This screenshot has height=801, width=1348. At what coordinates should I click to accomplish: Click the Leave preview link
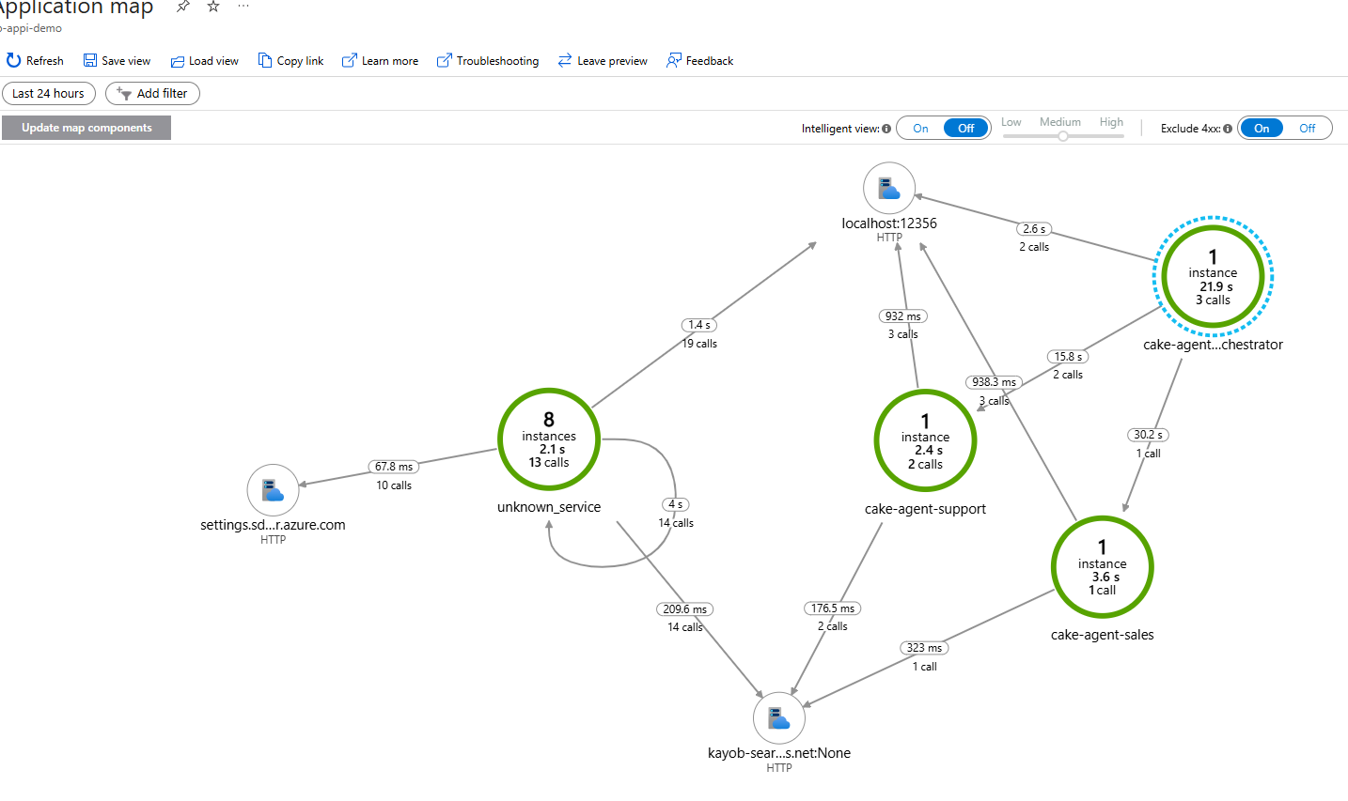point(603,61)
